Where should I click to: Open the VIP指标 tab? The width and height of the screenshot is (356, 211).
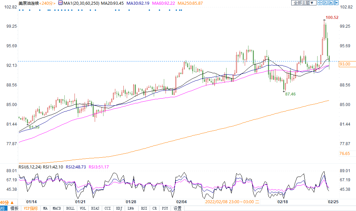point(31,208)
